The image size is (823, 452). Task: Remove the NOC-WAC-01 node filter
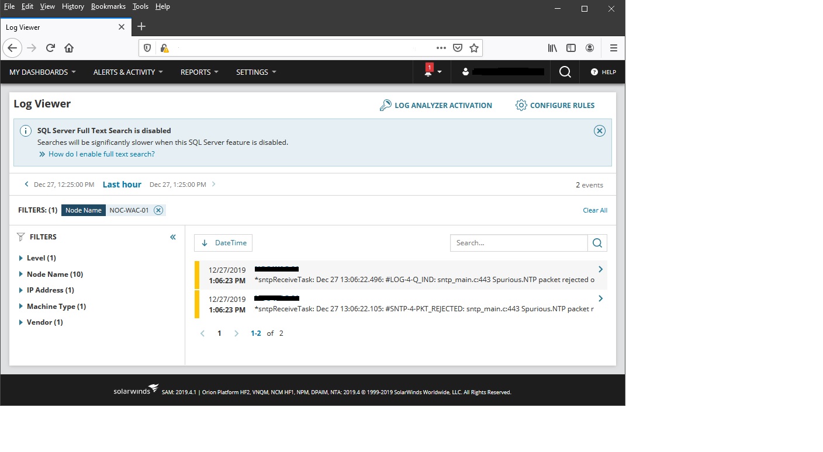pyautogui.click(x=158, y=210)
